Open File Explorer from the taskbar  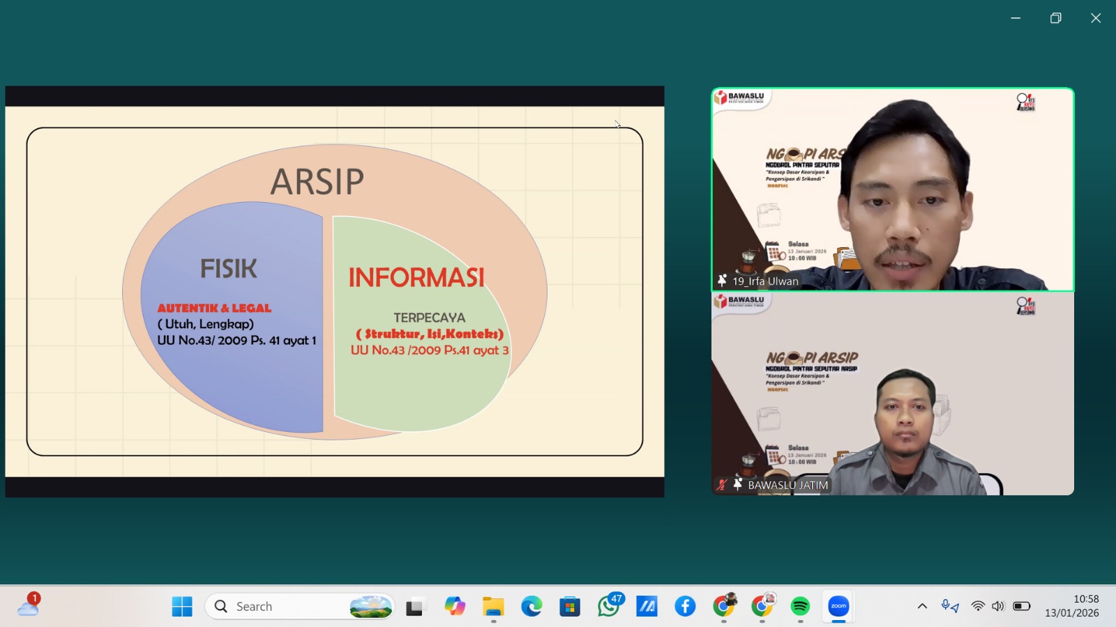tap(493, 606)
